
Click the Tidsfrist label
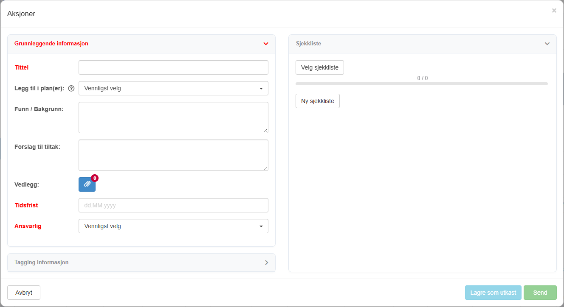(x=26, y=205)
